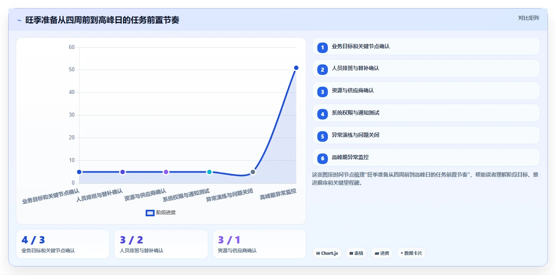This screenshot has height=275, width=556.
Task: Click the y-axis value 60
Action: point(72,47)
